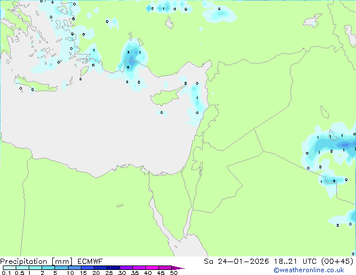Pick the legend swatch between 20 and 25
Image resolution: width=356 pixels, height=275 pixels.
[x=100, y=268]
